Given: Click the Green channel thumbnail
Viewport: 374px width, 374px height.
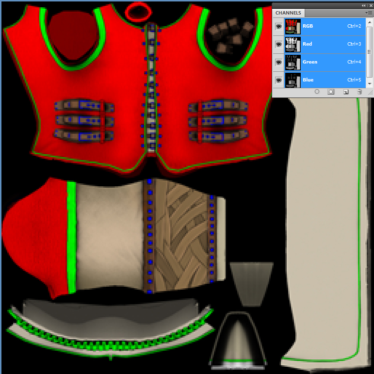Looking at the screenshot, I should pyautogui.click(x=293, y=62).
